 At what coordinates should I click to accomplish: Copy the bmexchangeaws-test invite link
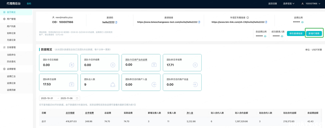tap(199, 22)
